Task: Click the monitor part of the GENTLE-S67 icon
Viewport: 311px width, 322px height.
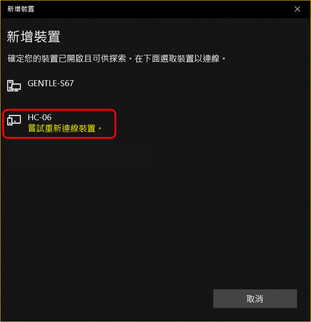Action: pos(16,87)
